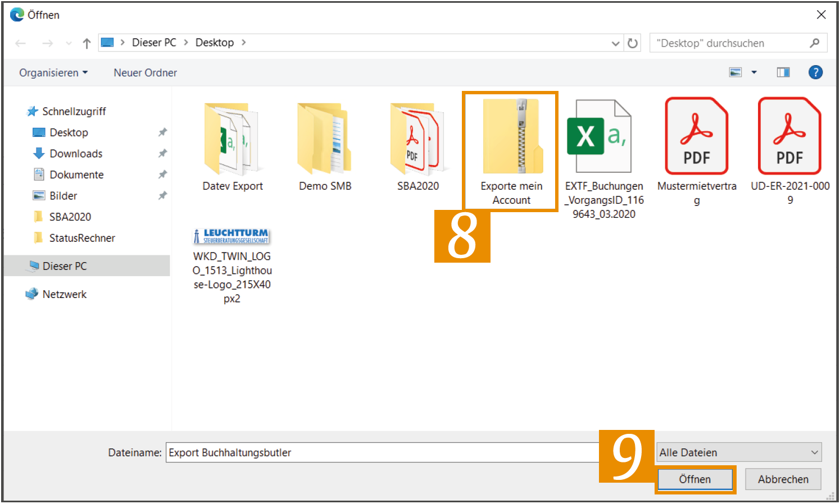840x504 pixels.
Task: Click the search magnifier icon
Action: click(x=815, y=43)
